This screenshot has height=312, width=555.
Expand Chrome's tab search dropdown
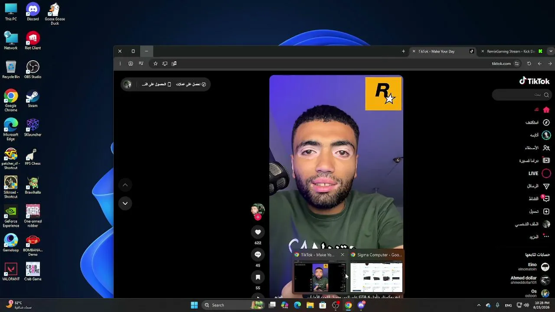point(551,51)
